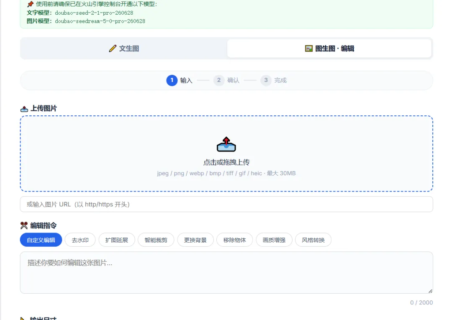Switch to the 图生图·编辑 tab

coord(329,49)
